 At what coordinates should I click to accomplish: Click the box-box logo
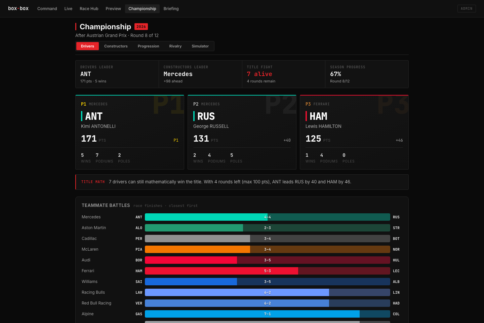point(18,8)
